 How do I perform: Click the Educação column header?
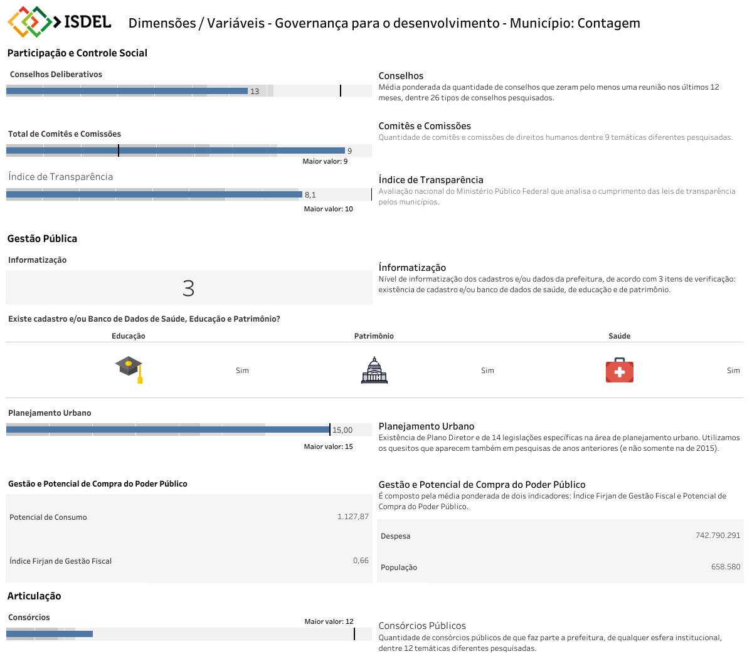pyautogui.click(x=129, y=336)
